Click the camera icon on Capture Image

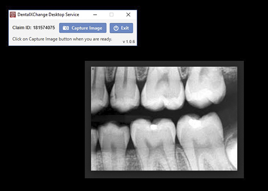tap(66, 28)
